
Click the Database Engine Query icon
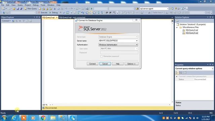[x=40, y=9]
